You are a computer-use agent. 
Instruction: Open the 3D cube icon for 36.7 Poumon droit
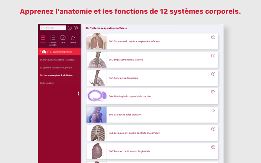pos(213,147)
